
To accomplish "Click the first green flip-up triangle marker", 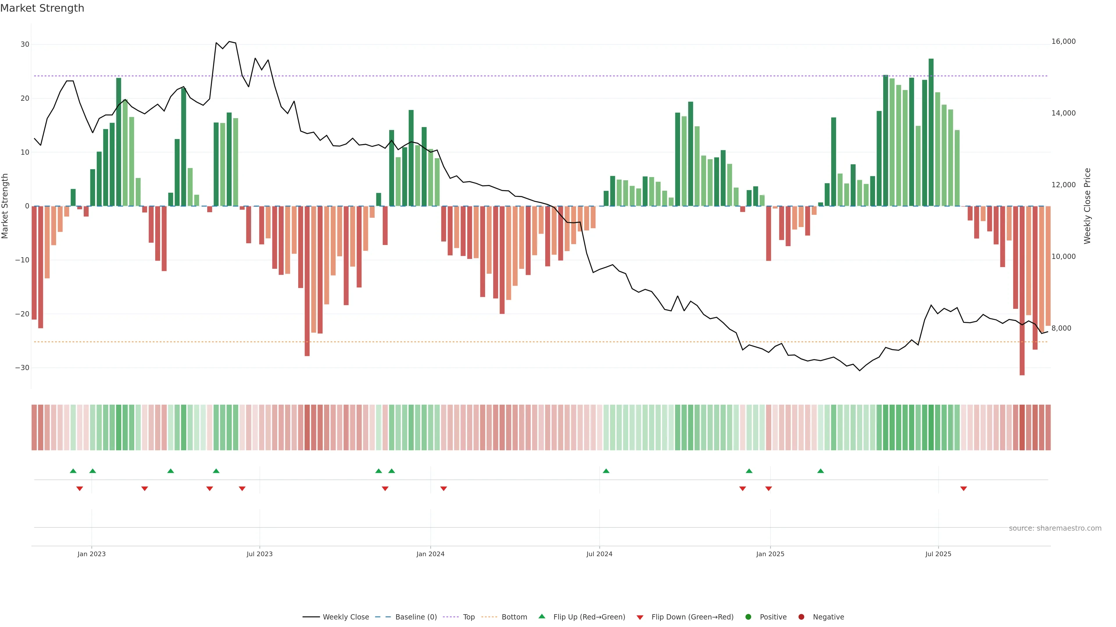I will (x=73, y=471).
